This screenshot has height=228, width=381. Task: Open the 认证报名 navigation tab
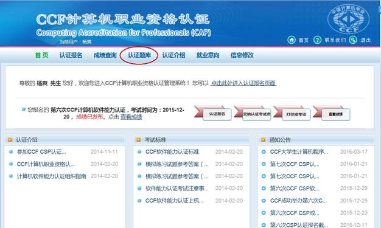[71, 55]
